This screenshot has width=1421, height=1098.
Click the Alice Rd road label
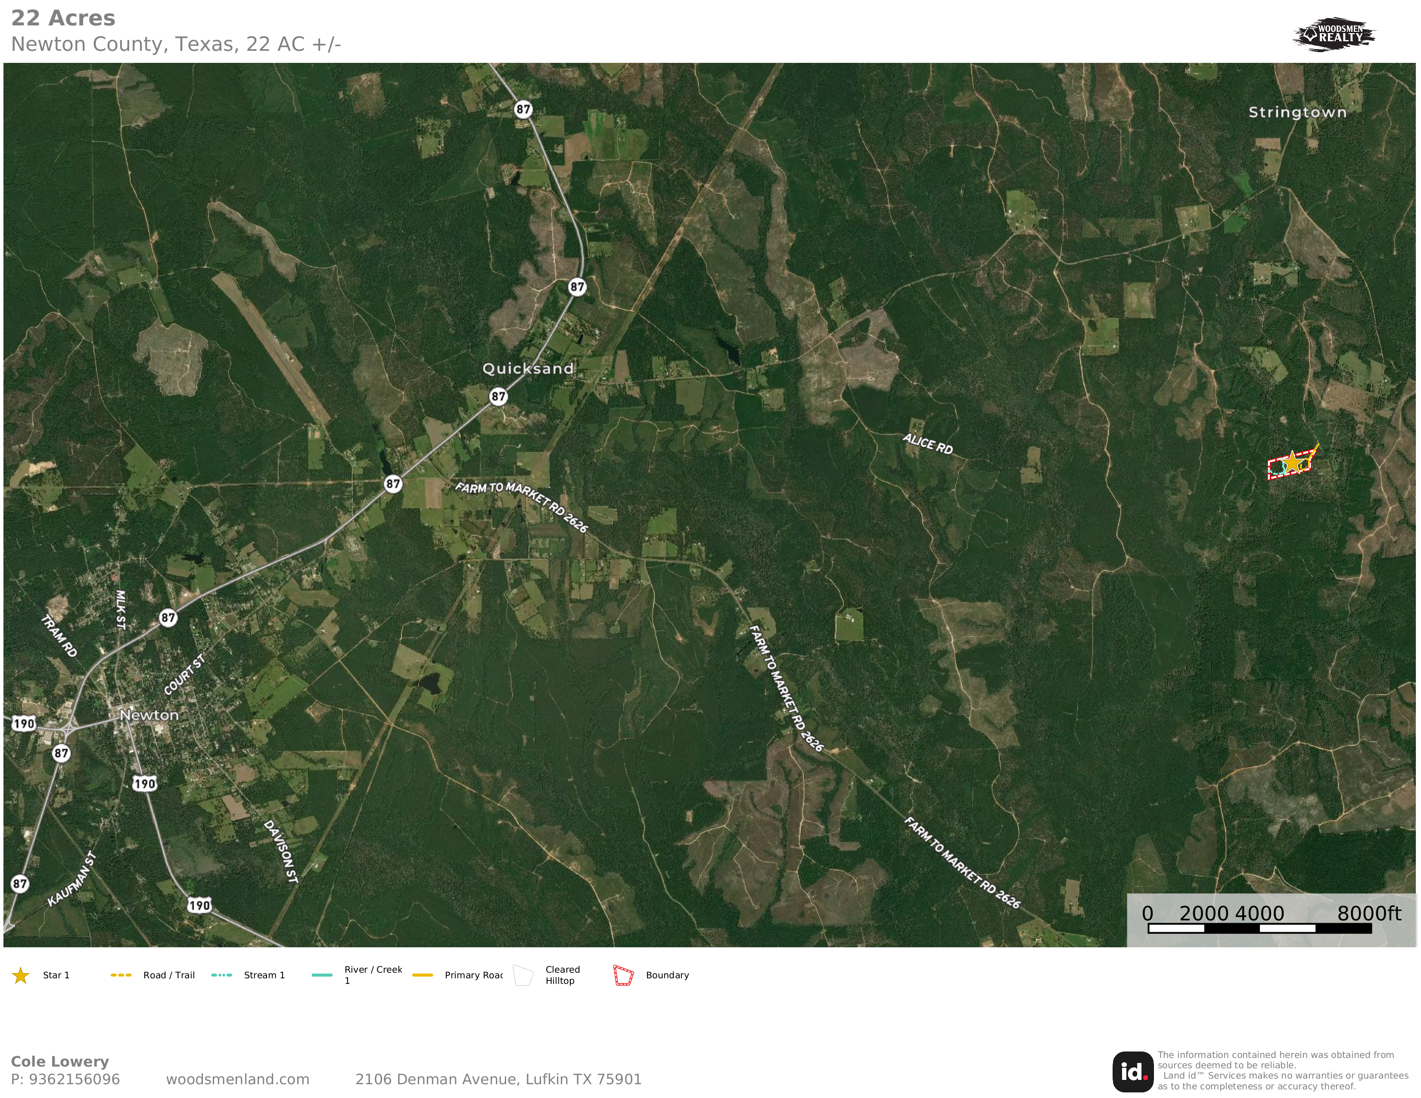pyautogui.click(x=927, y=444)
